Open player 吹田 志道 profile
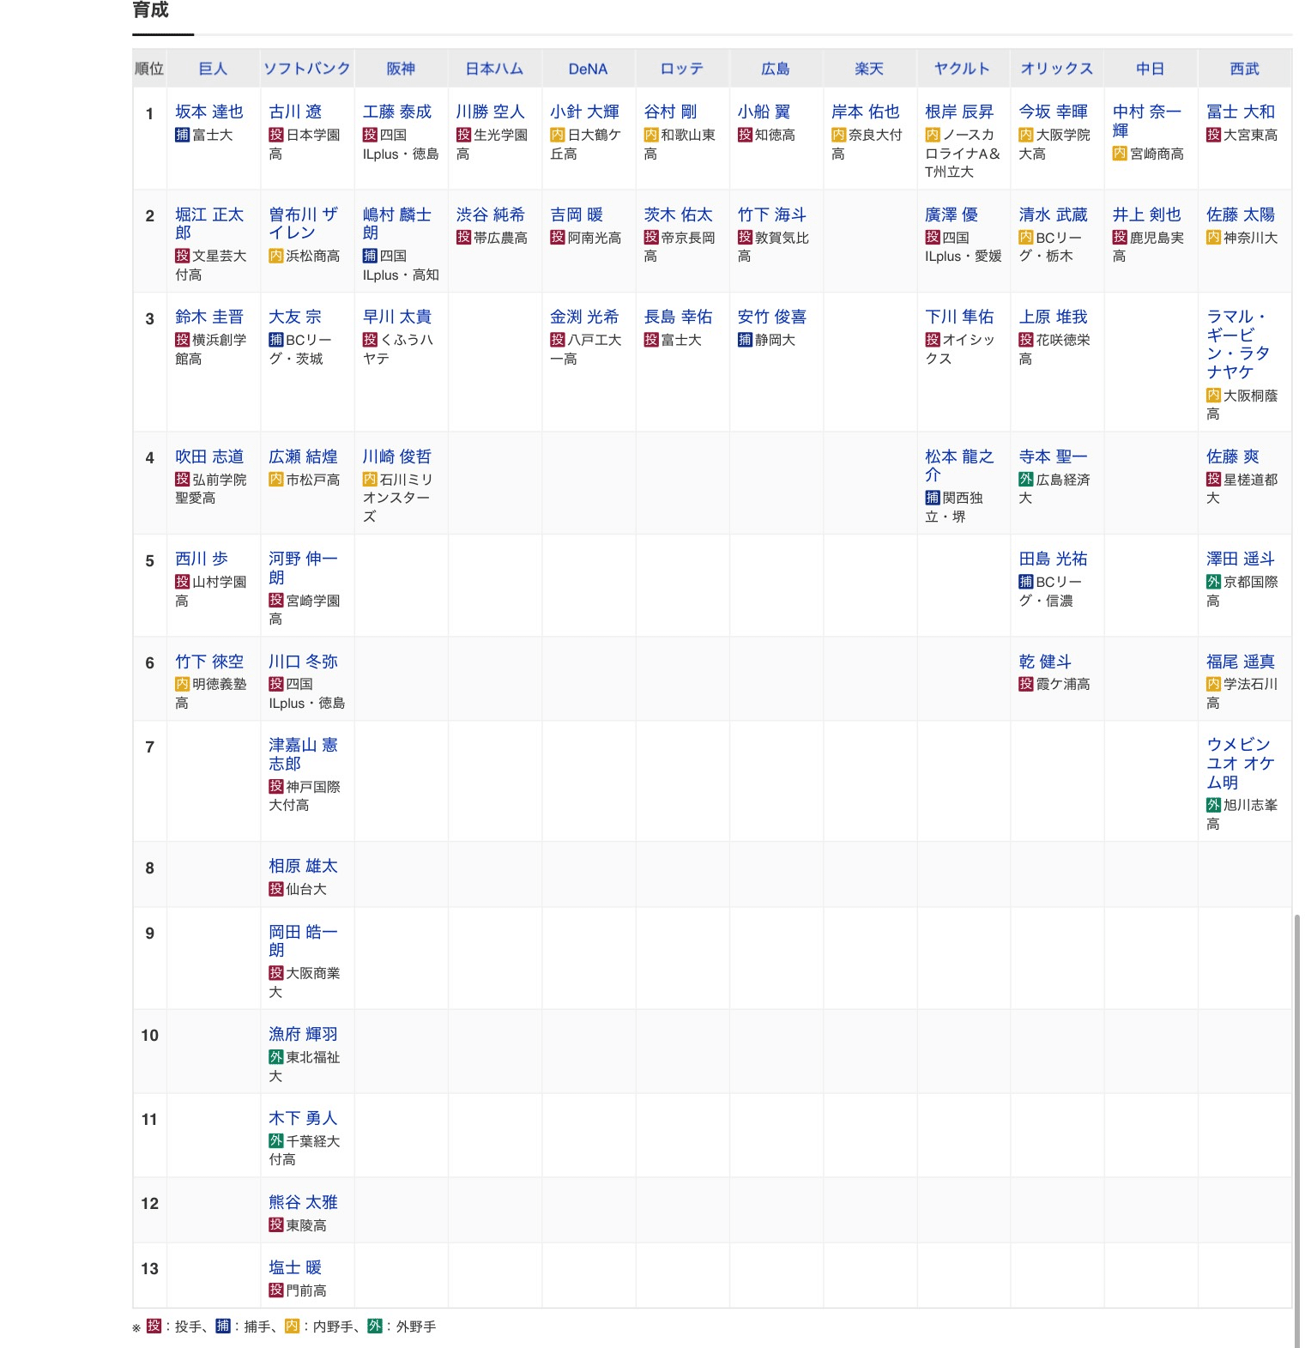The height and width of the screenshot is (1348, 1305). coord(209,456)
